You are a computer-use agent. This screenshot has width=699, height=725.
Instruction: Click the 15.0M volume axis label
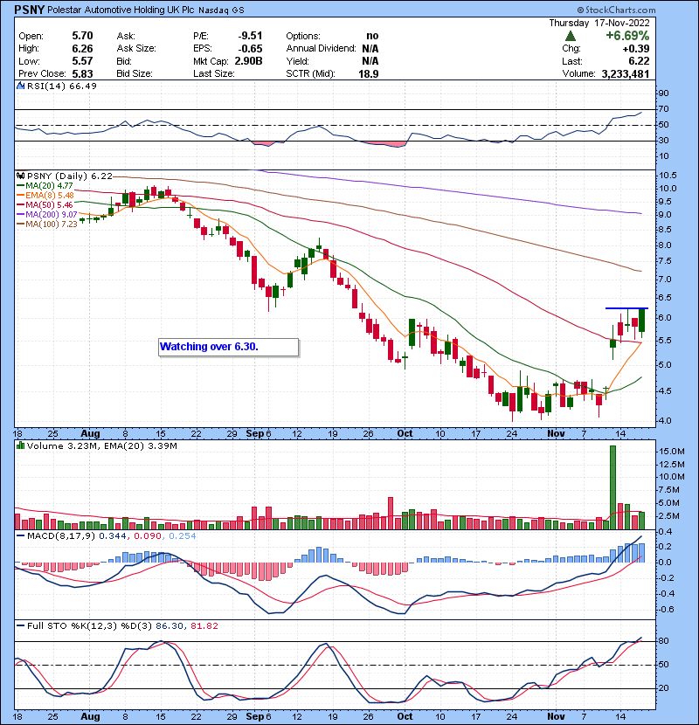672,452
